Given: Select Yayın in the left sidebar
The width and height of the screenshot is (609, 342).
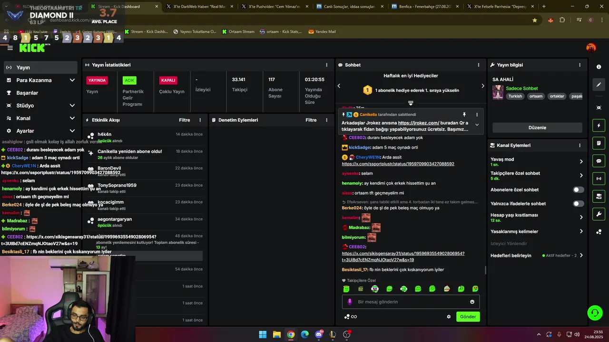Looking at the screenshot, I should [x=40, y=67].
